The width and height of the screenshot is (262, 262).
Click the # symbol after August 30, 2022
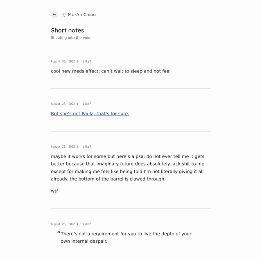click(x=77, y=61)
